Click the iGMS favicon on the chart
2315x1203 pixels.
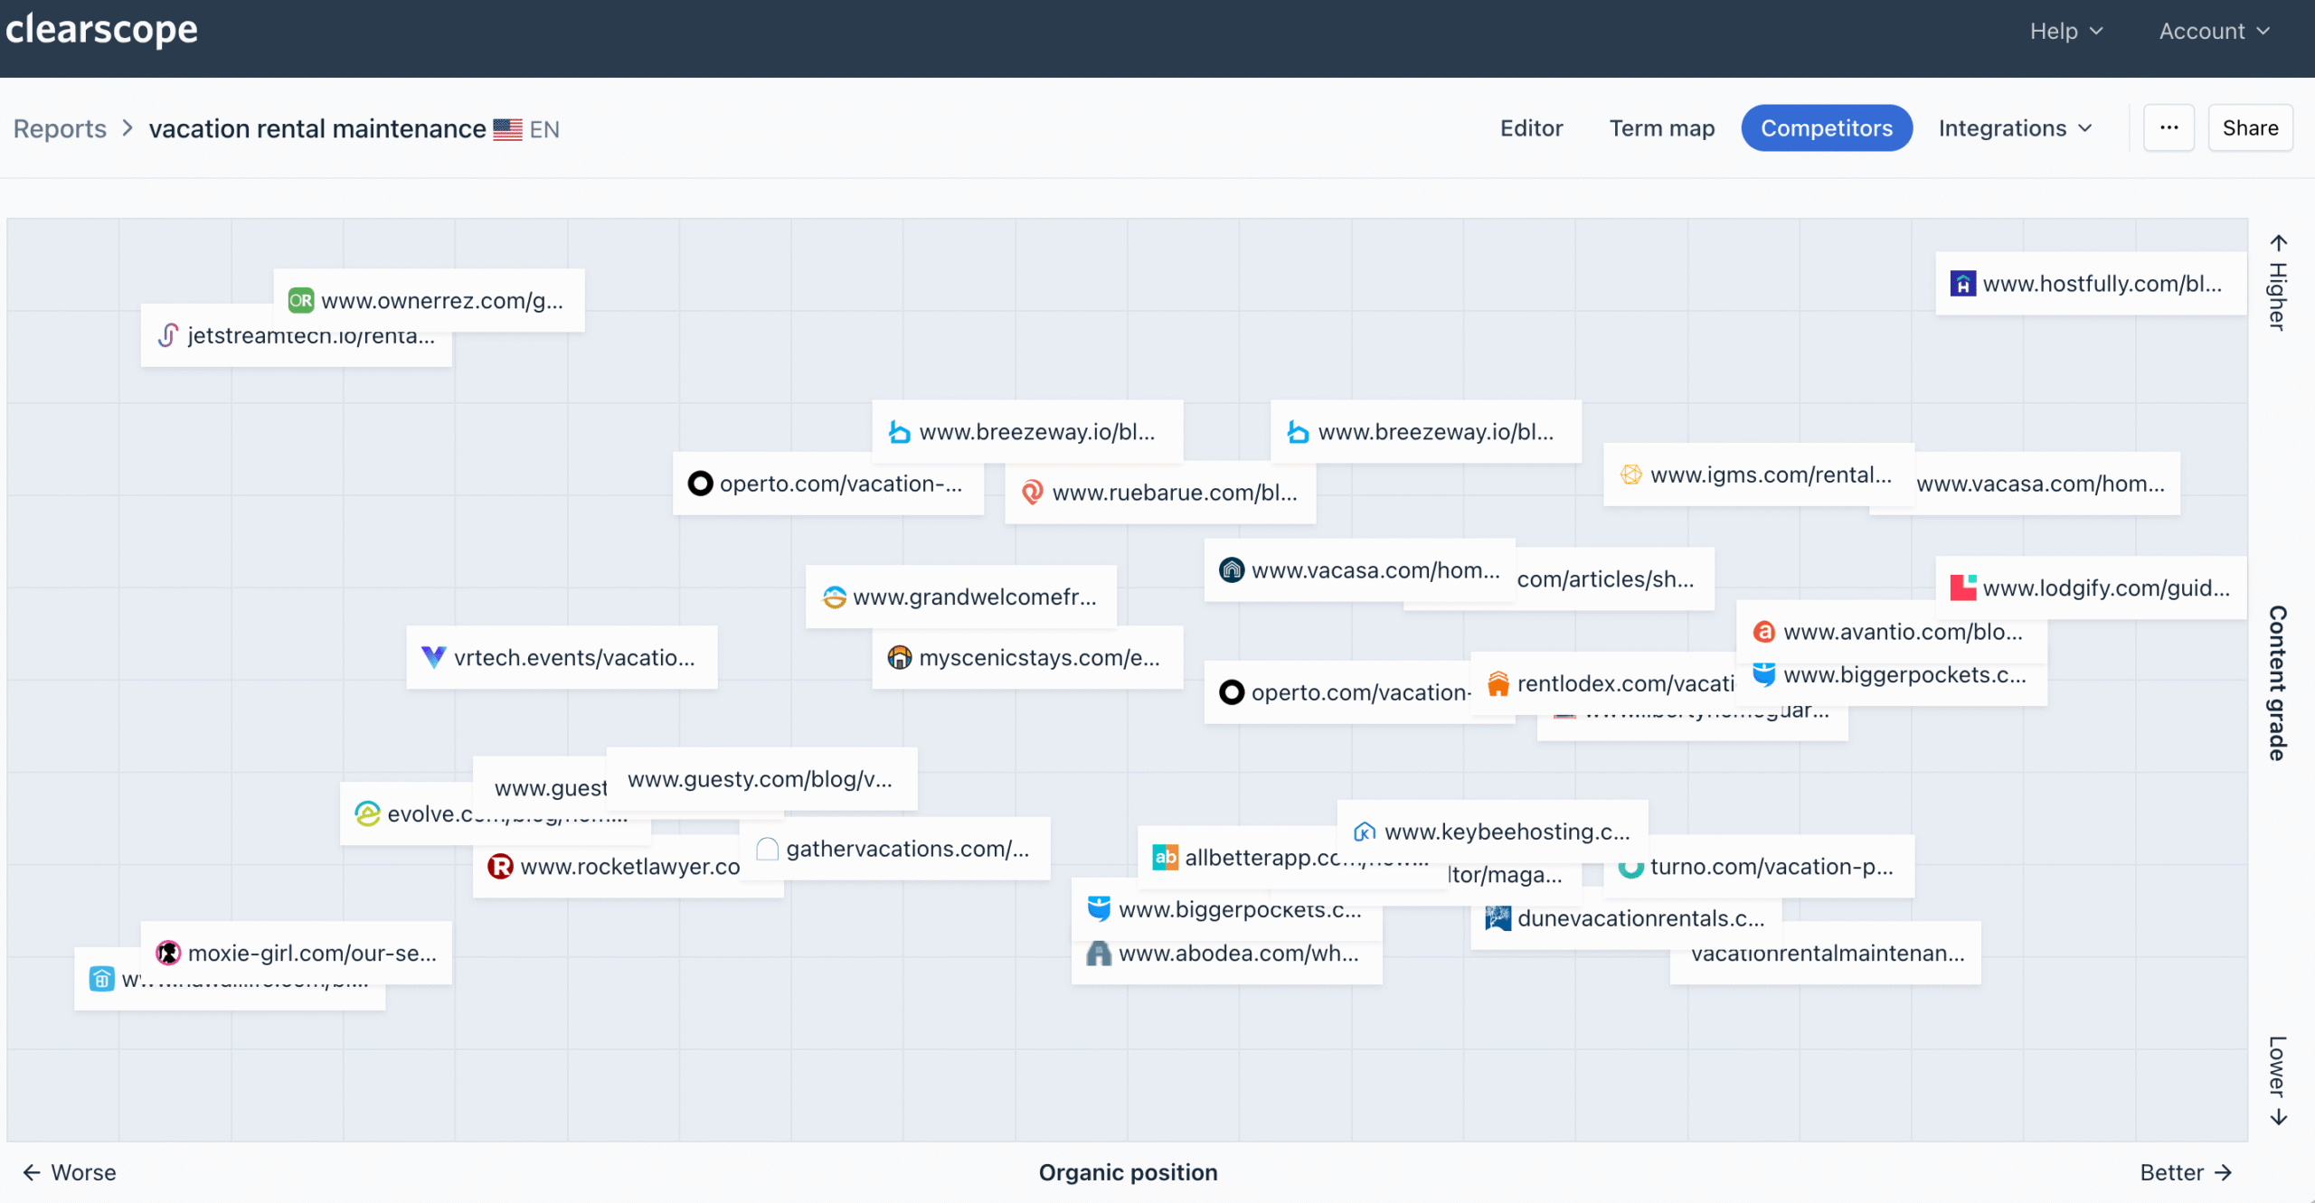pyautogui.click(x=1630, y=474)
